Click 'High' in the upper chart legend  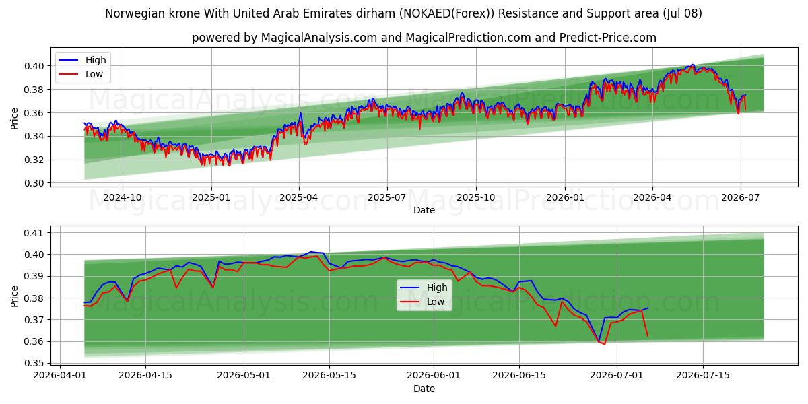(x=96, y=60)
